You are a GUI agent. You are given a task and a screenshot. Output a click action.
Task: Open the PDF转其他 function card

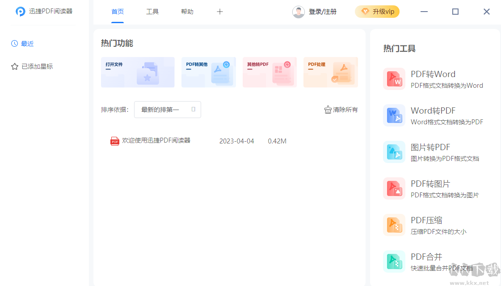[x=208, y=72]
